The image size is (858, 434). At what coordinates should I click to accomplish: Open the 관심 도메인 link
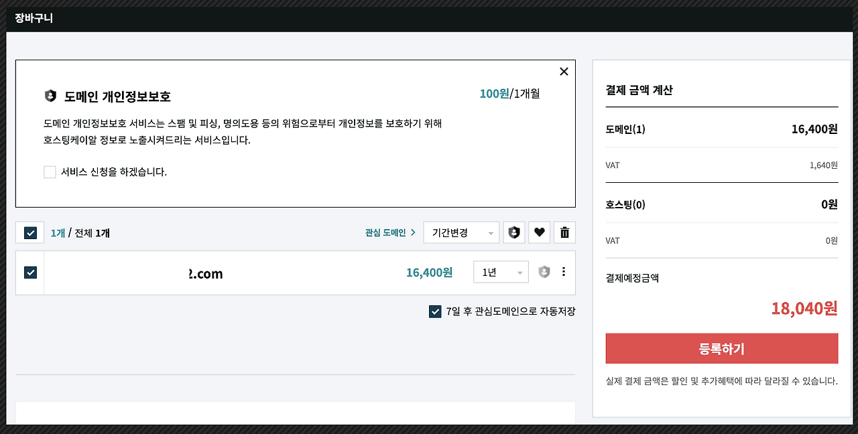tap(384, 232)
